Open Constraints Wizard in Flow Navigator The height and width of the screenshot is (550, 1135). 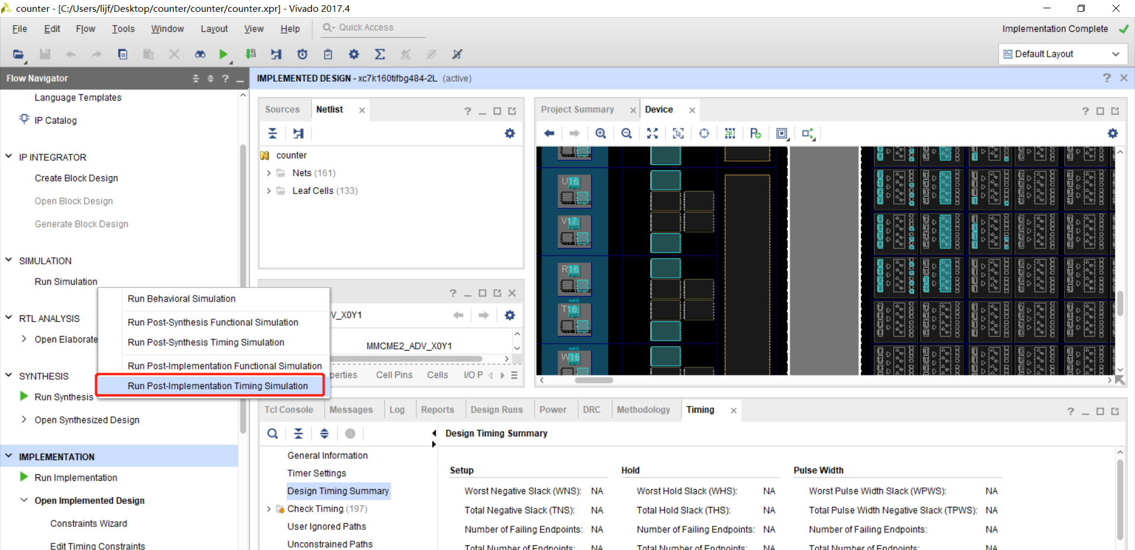[89, 524]
